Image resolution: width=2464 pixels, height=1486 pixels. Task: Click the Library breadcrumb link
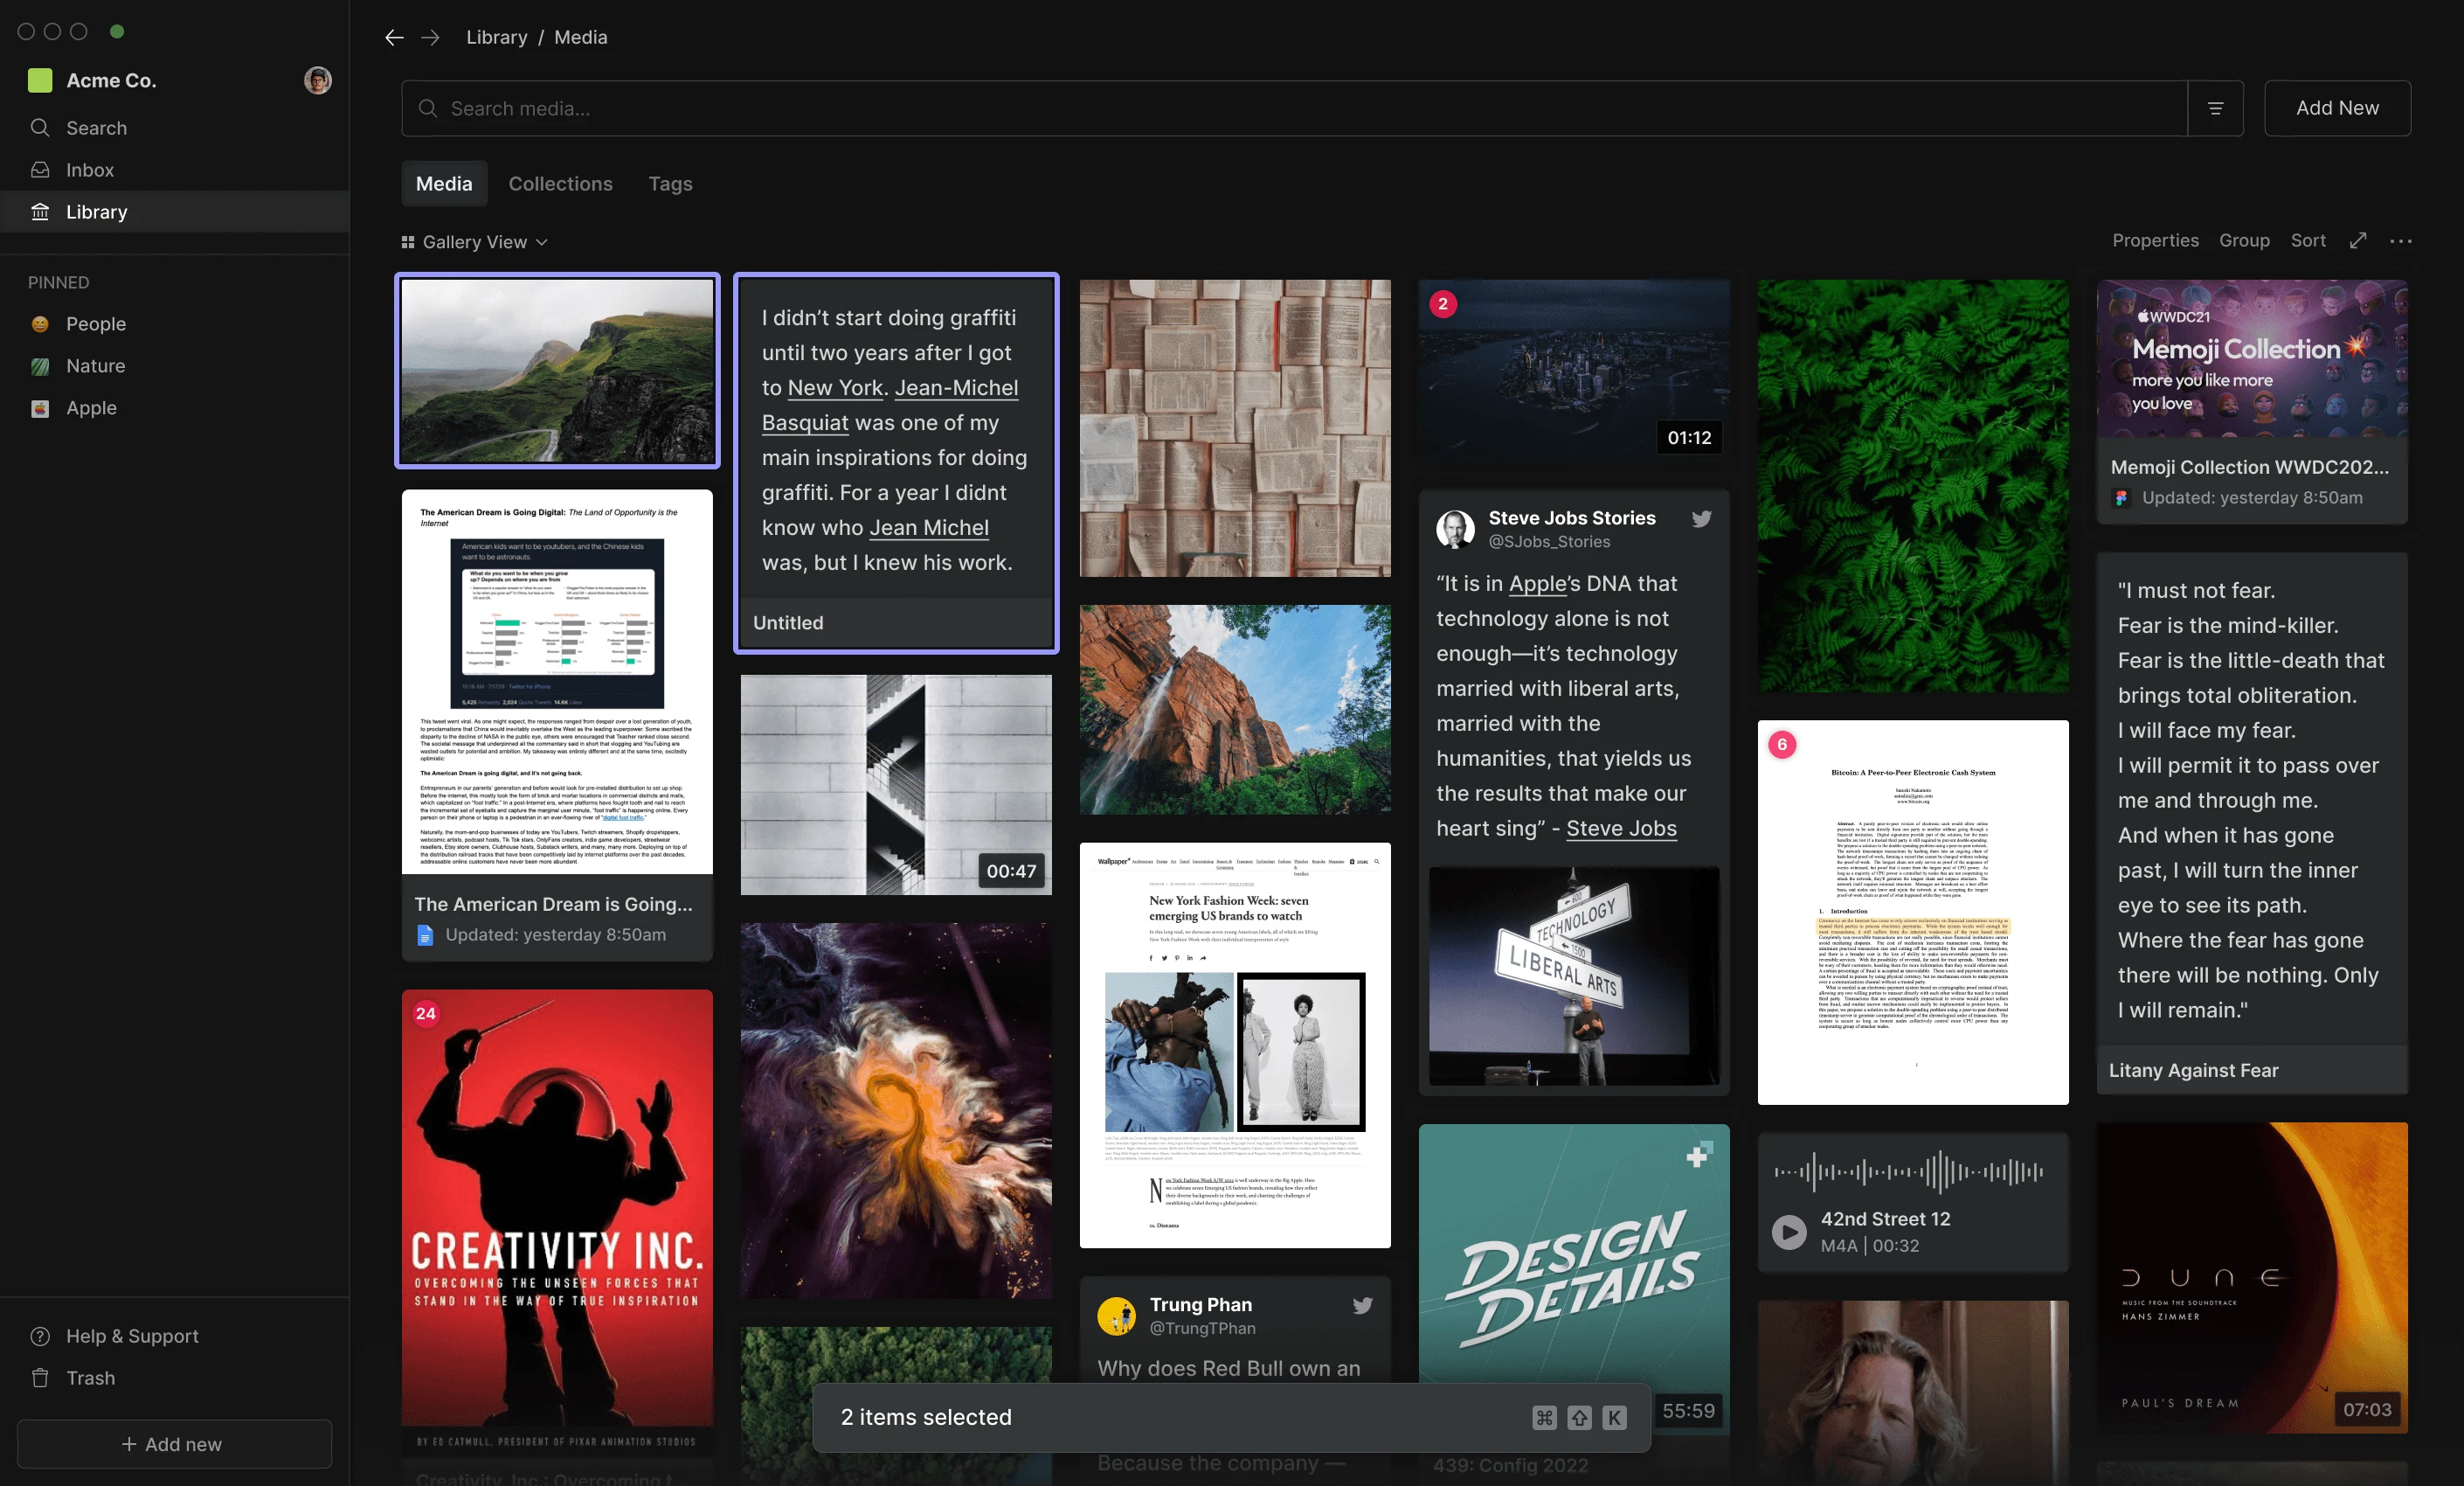(x=496, y=37)
